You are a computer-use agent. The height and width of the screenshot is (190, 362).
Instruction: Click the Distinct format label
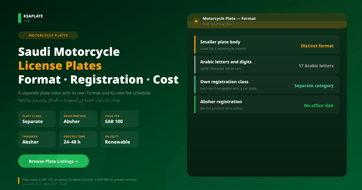(317, 46)
